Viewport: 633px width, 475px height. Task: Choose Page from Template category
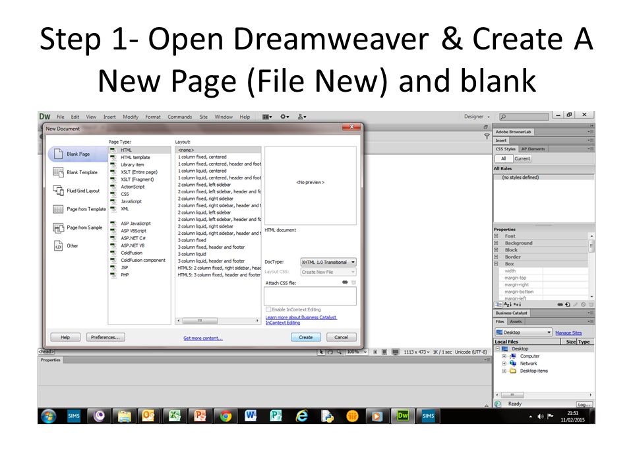click(80, 209)
